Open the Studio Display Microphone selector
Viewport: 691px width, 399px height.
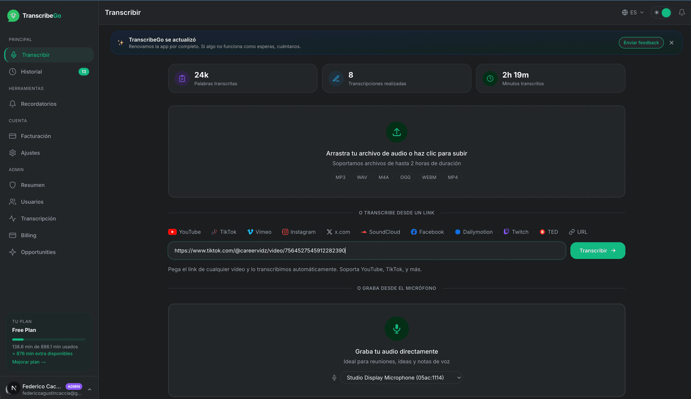click(401, 378)
